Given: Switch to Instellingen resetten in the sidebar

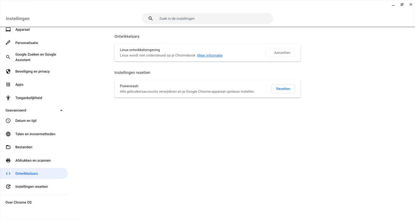Looking at the screenshot, I should coord(31,186).
